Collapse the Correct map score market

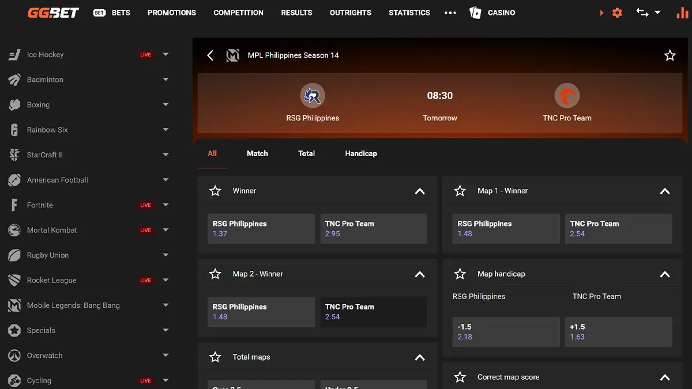[665, 378]
